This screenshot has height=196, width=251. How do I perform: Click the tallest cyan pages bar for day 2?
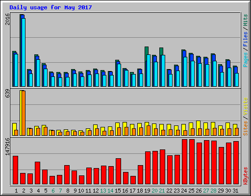[24, 52]
